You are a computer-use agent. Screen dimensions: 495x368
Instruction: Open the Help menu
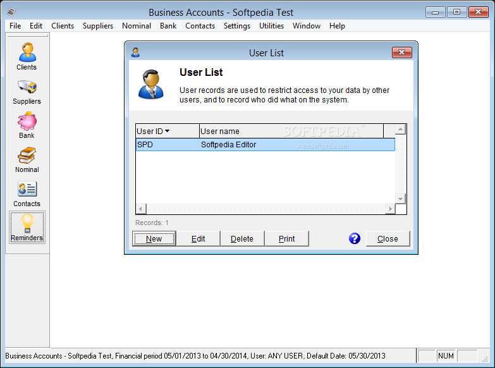pyautogui.click(x=337, y=26)
